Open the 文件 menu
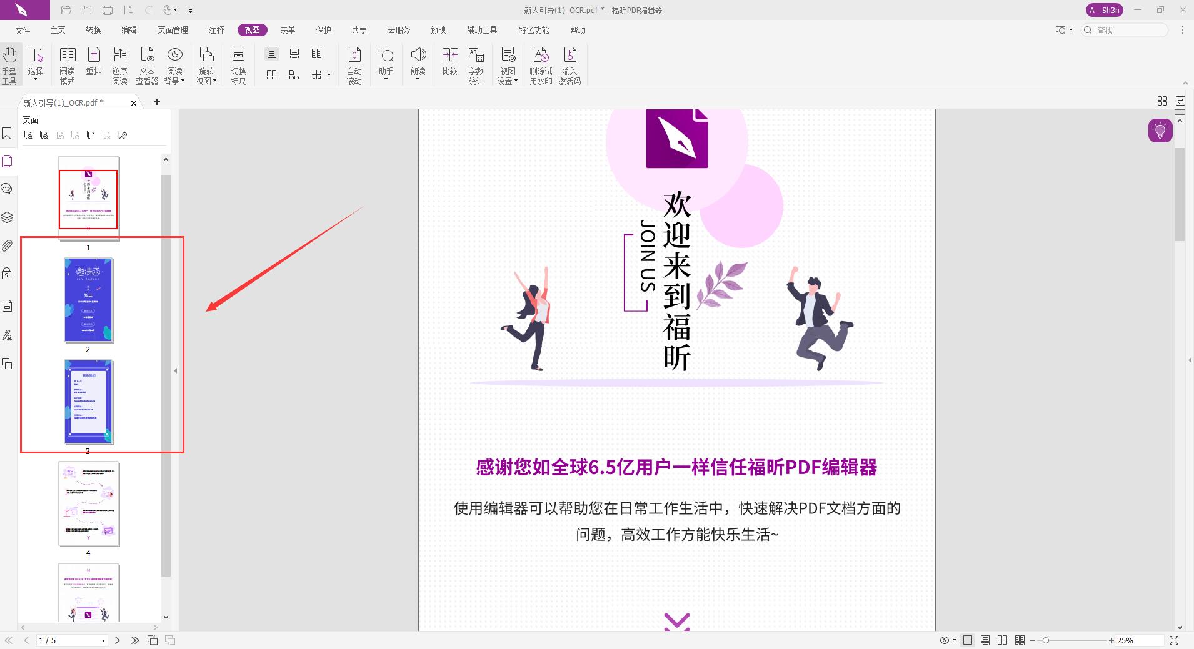 22,29
